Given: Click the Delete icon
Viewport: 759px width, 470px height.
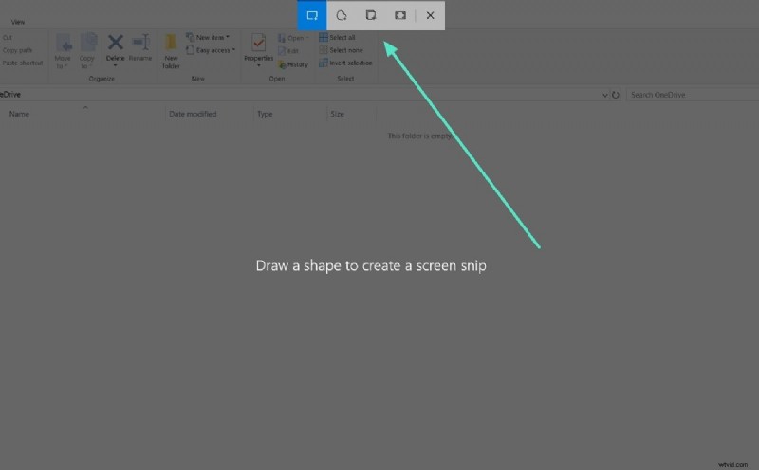Looking at the screenshot, I should (115, 43).
